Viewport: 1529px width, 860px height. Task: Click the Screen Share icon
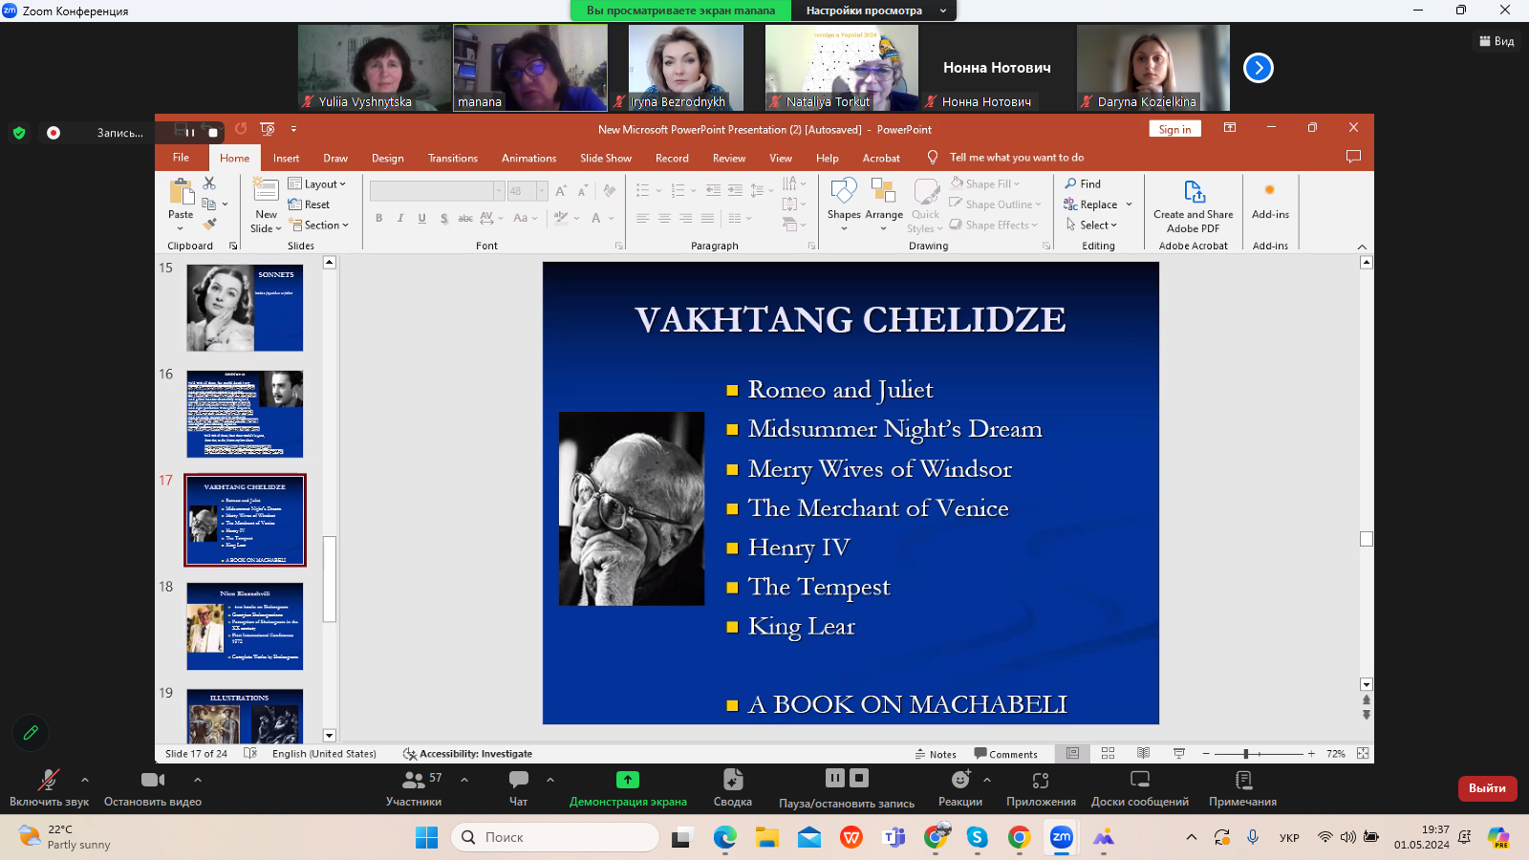[627, 781]
